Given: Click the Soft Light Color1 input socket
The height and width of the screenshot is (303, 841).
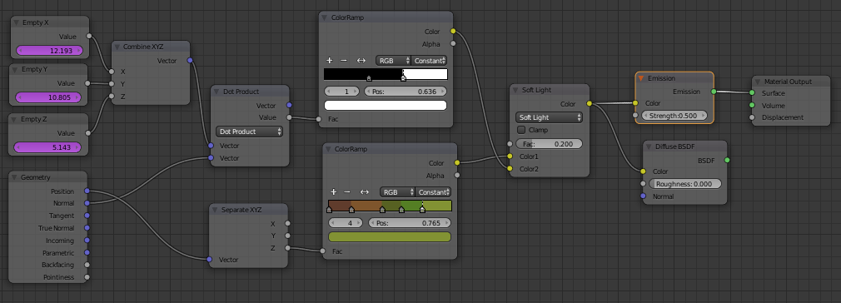Looking at the screenshot, I should pyautogui.click(x=510, y=156).
